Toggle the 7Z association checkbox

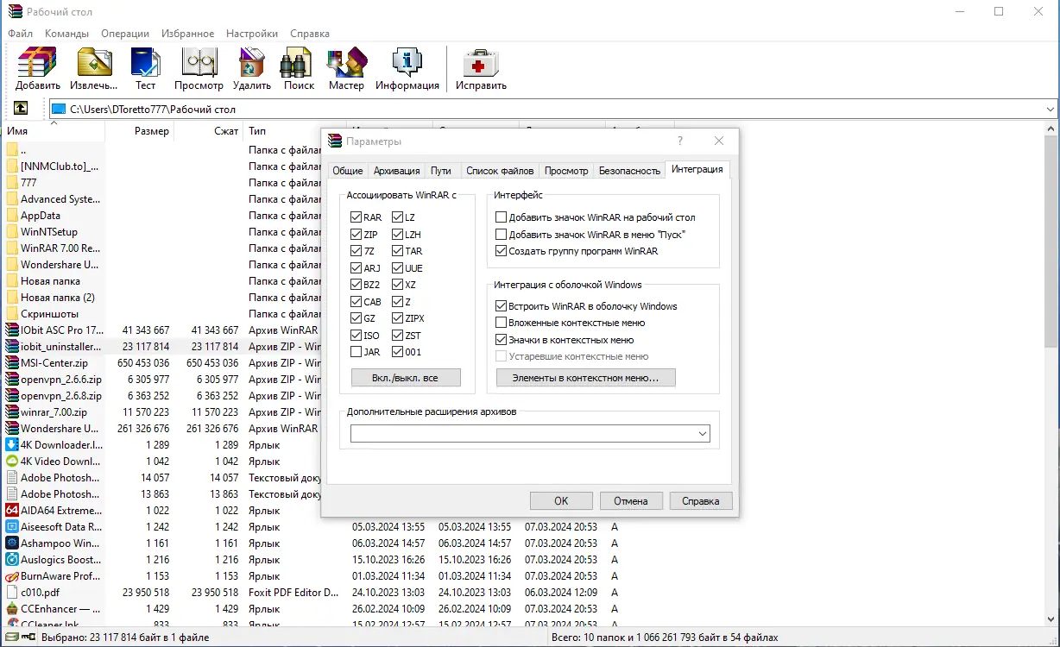point(356,251)
